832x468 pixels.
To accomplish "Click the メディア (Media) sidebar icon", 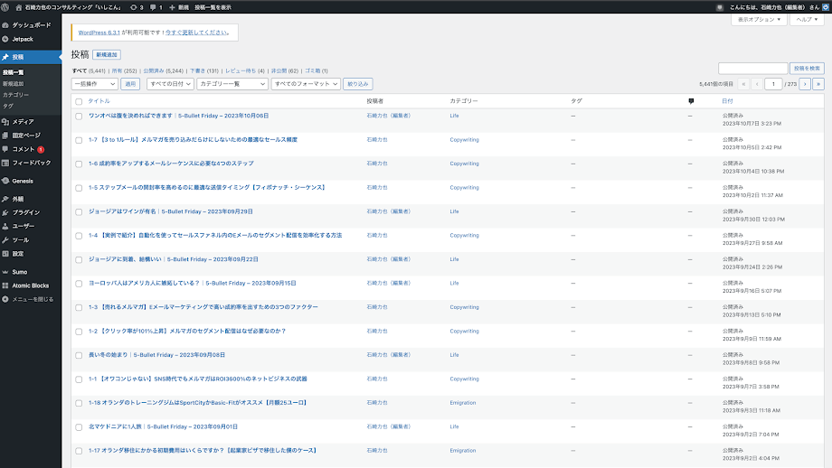I will [x=5, y=121].
